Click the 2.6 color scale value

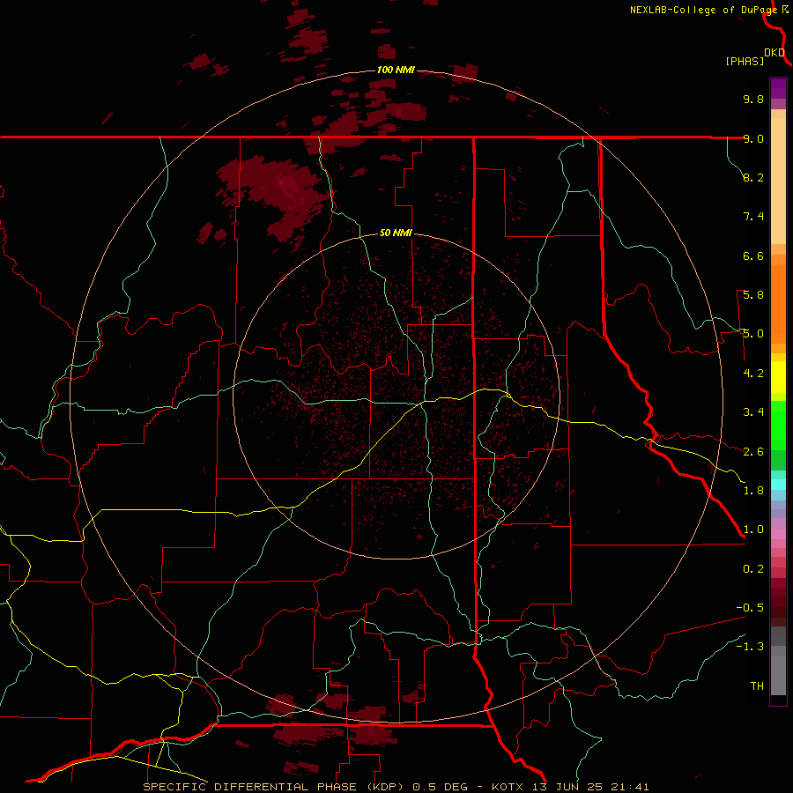(x=753, y=452)
